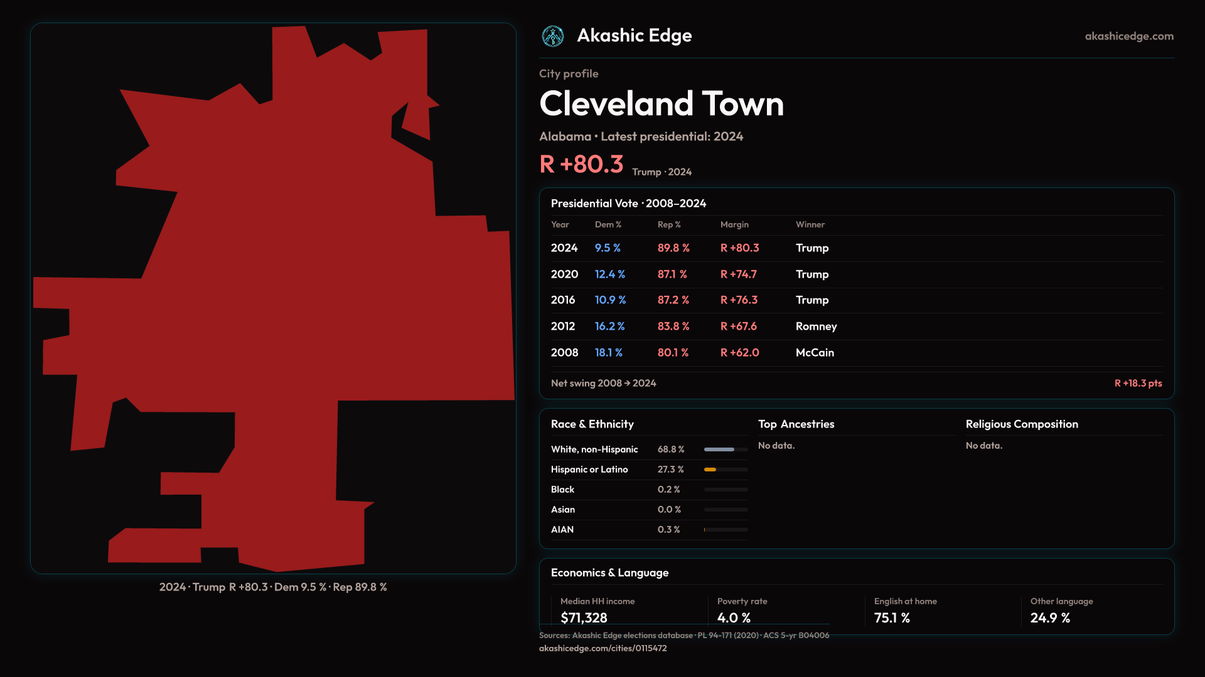Screen dimensions: 1205x677
Task: Open the akashicedge.com link in header
Action: [1128, 36]
